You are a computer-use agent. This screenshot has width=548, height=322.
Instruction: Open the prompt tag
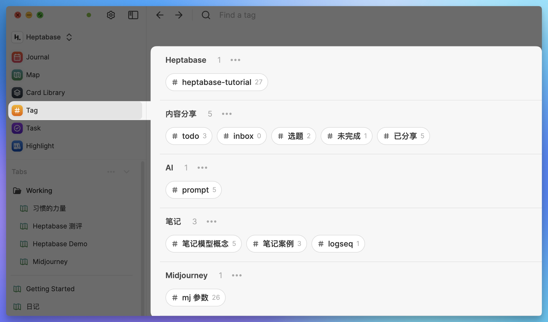193,190
